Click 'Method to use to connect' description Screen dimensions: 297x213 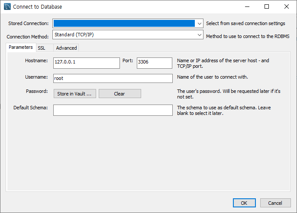point(248,36)
